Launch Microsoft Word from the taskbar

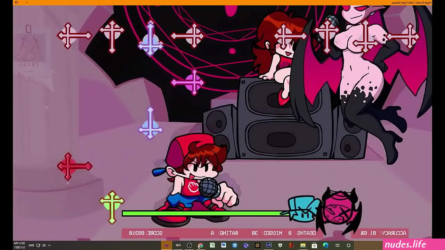(x=224, y=245)
